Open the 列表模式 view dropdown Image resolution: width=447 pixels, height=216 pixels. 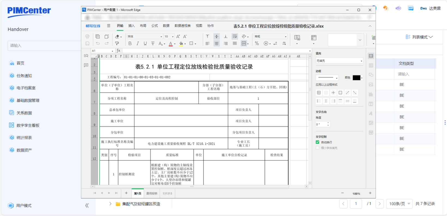click(419, 37)
